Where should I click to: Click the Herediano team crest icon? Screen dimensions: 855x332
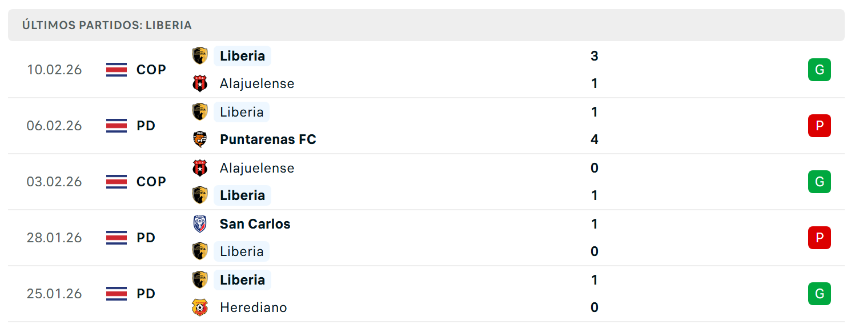[200, 307]
